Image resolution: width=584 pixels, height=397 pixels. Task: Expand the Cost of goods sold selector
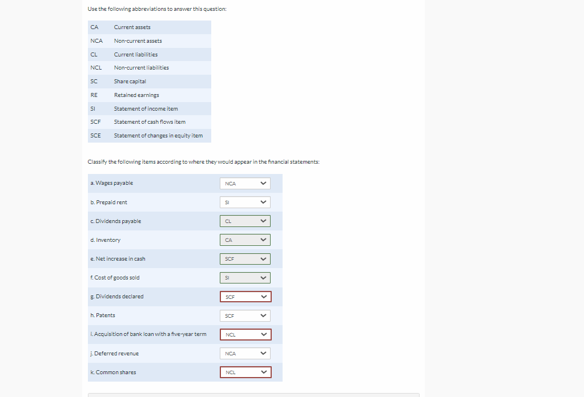[x=244, y=277]
